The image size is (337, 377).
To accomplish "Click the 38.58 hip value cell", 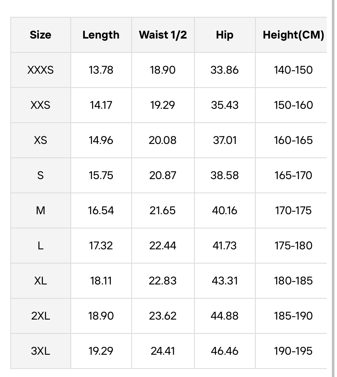I will tap(225, 175).
